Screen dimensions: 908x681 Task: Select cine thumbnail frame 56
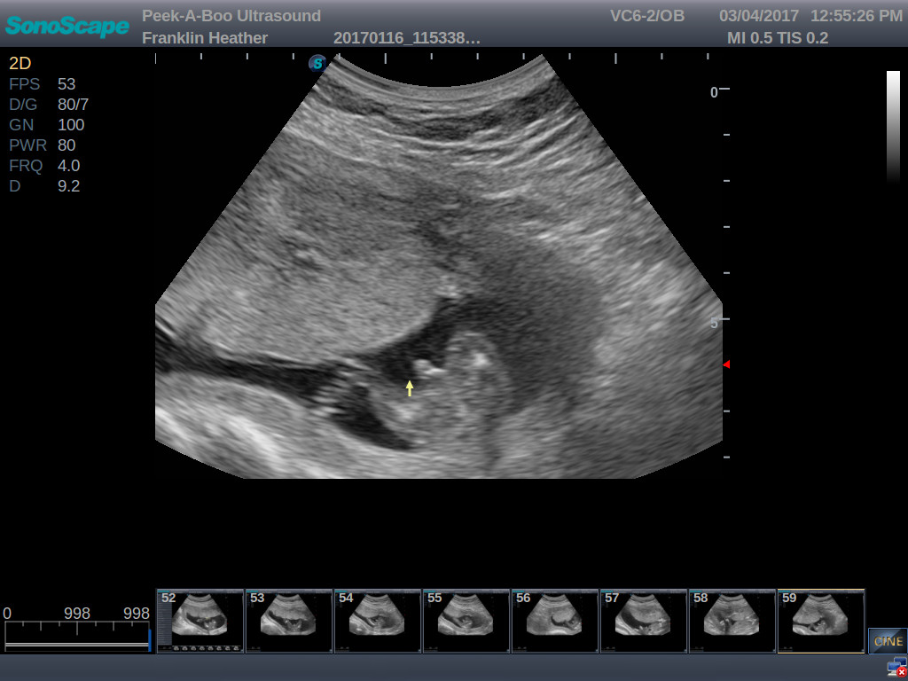554,621
